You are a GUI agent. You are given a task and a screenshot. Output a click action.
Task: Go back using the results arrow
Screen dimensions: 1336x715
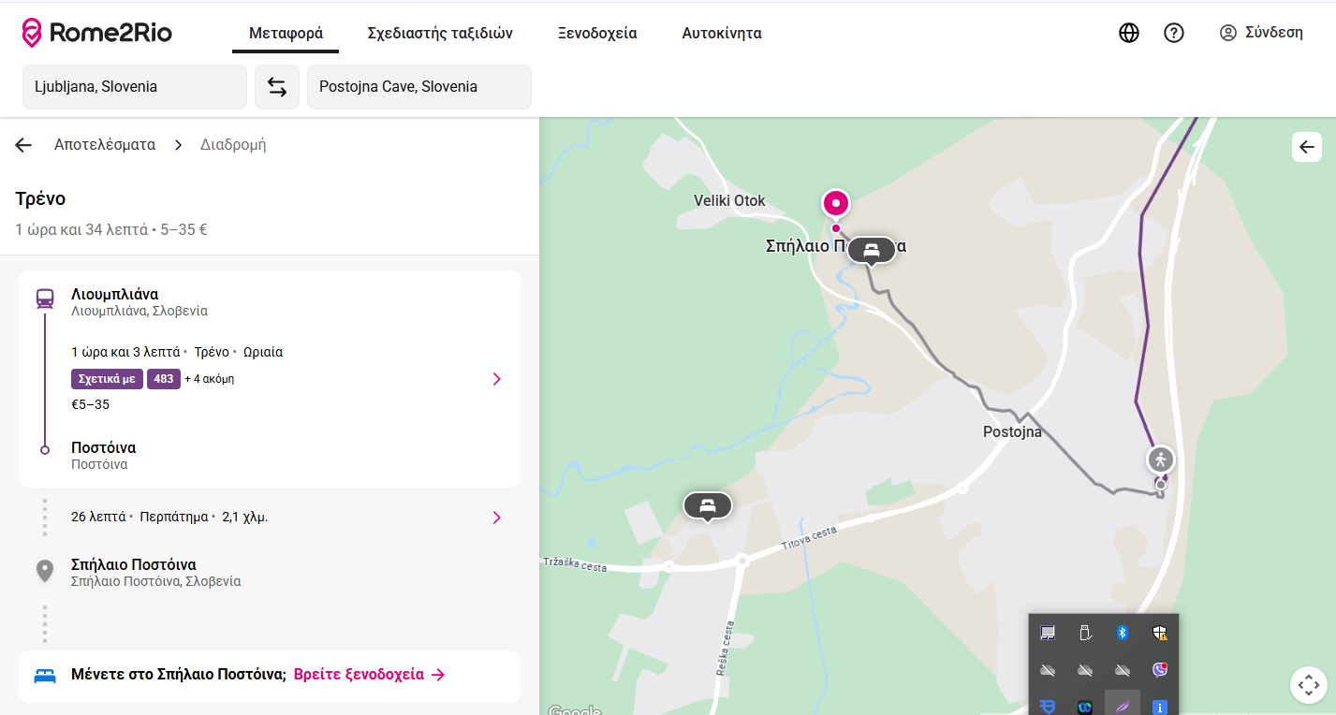pos(23,145)
